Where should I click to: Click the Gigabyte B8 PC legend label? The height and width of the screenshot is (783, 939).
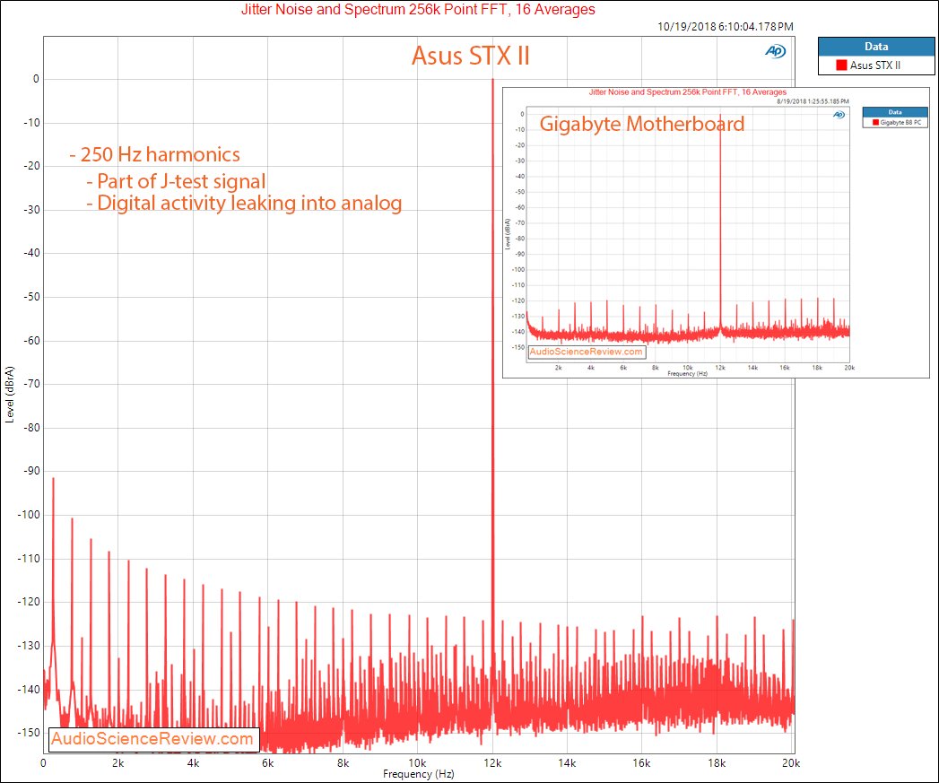[x=900, y=122]
